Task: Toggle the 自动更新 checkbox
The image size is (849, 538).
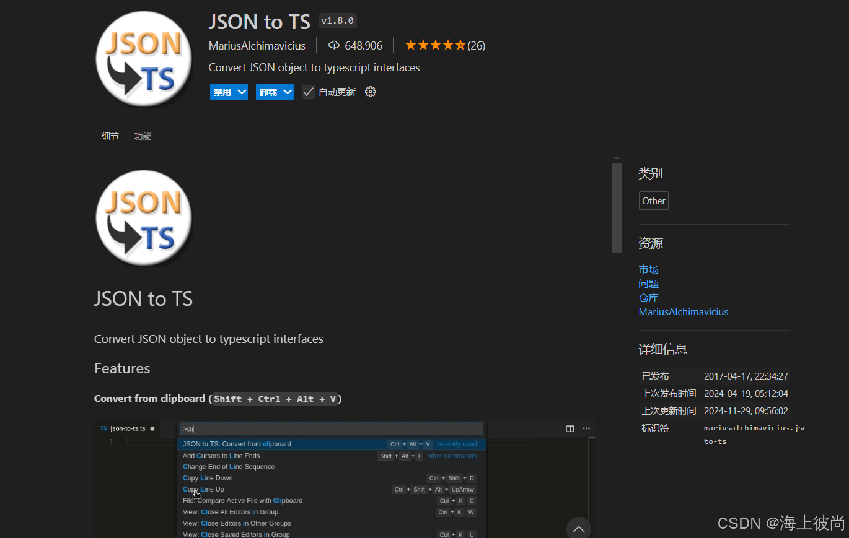Action: coord(309,92)
